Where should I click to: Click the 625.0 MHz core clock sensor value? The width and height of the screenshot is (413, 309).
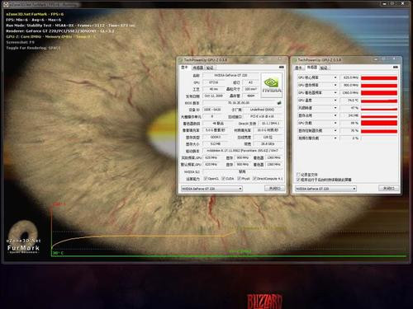[x=349, y=77]
